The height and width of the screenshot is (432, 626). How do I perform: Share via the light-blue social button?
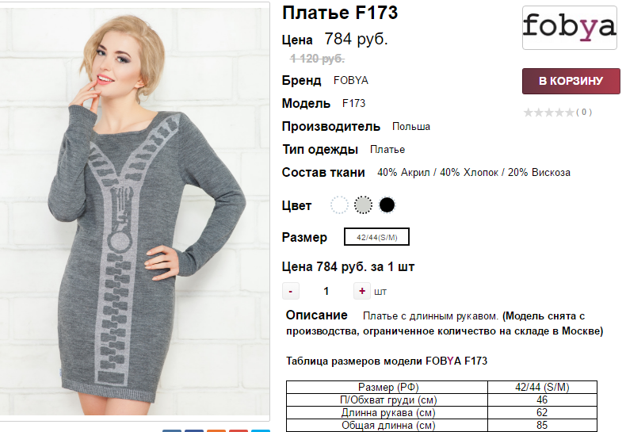(x=261, y=430)
